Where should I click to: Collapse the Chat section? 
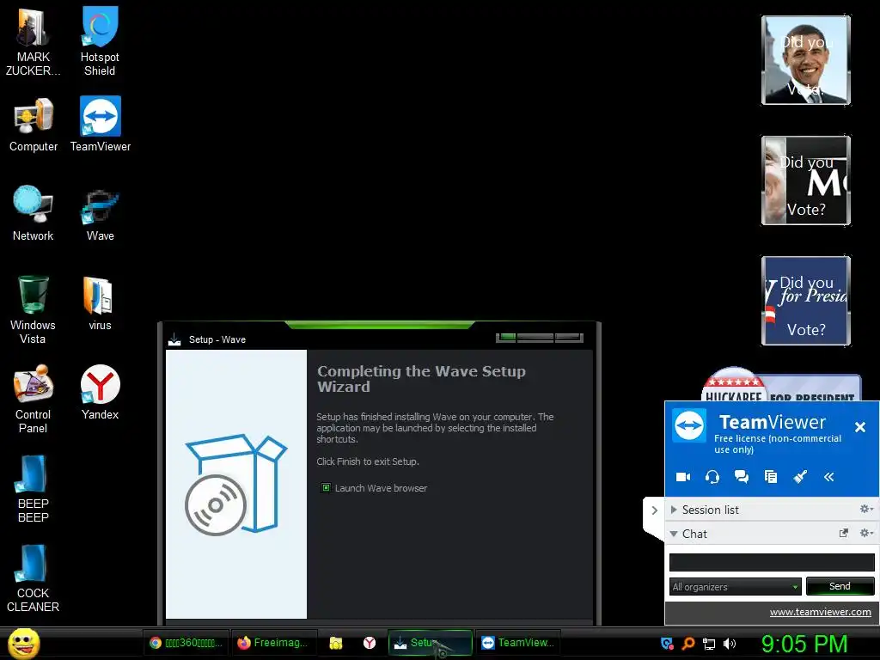coord(674,534)
